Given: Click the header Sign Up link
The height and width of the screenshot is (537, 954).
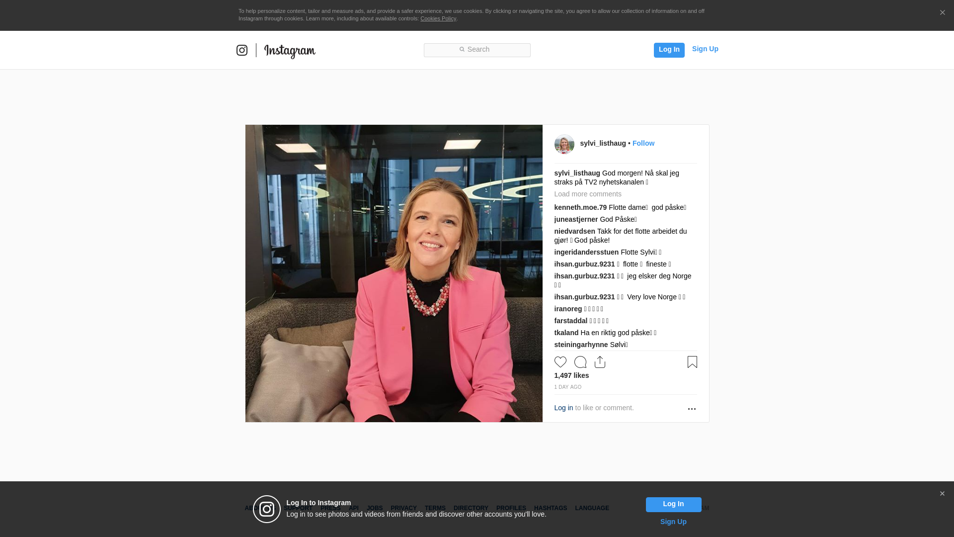Looking at the screenshot, I should click(705, 49).
